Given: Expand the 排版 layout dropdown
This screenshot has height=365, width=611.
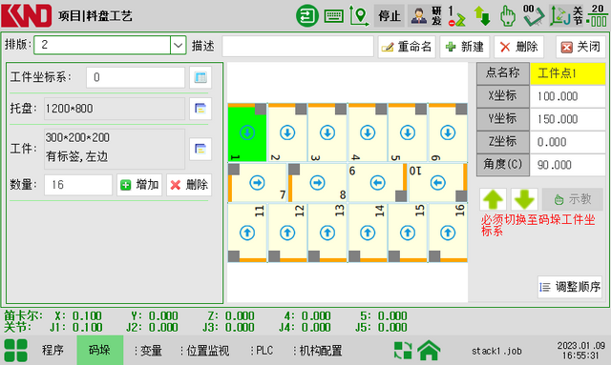Looking at the screenshot, I should pos(179,45).
